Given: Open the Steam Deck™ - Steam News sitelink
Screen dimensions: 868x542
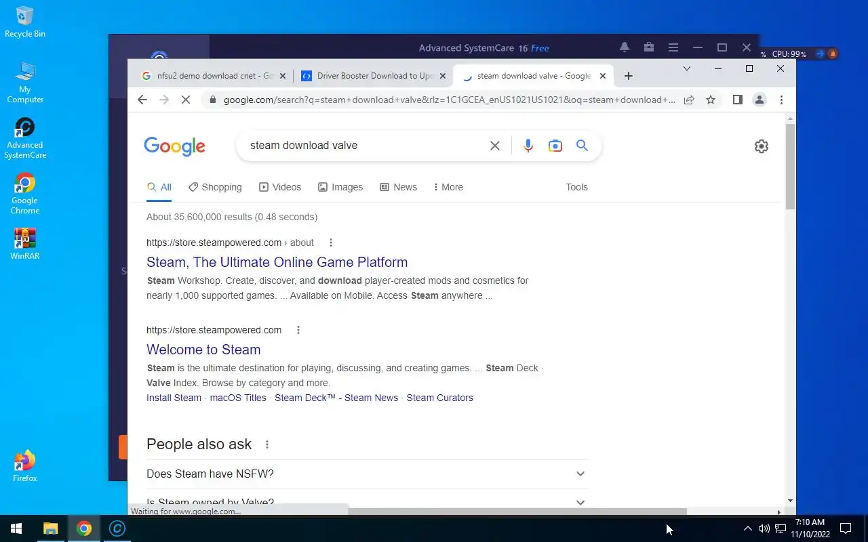Looking at the screenshot, I should point(336,398).
